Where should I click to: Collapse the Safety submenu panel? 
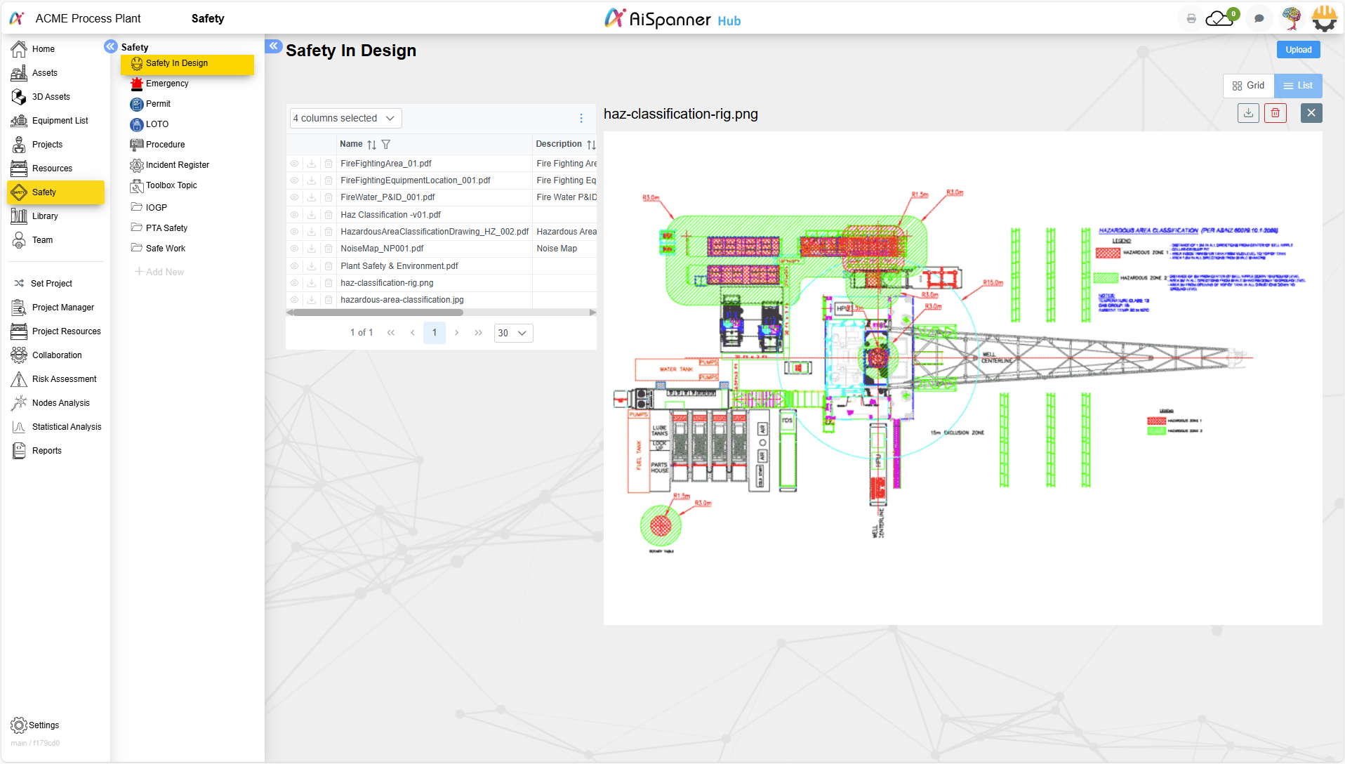[110, 46]
